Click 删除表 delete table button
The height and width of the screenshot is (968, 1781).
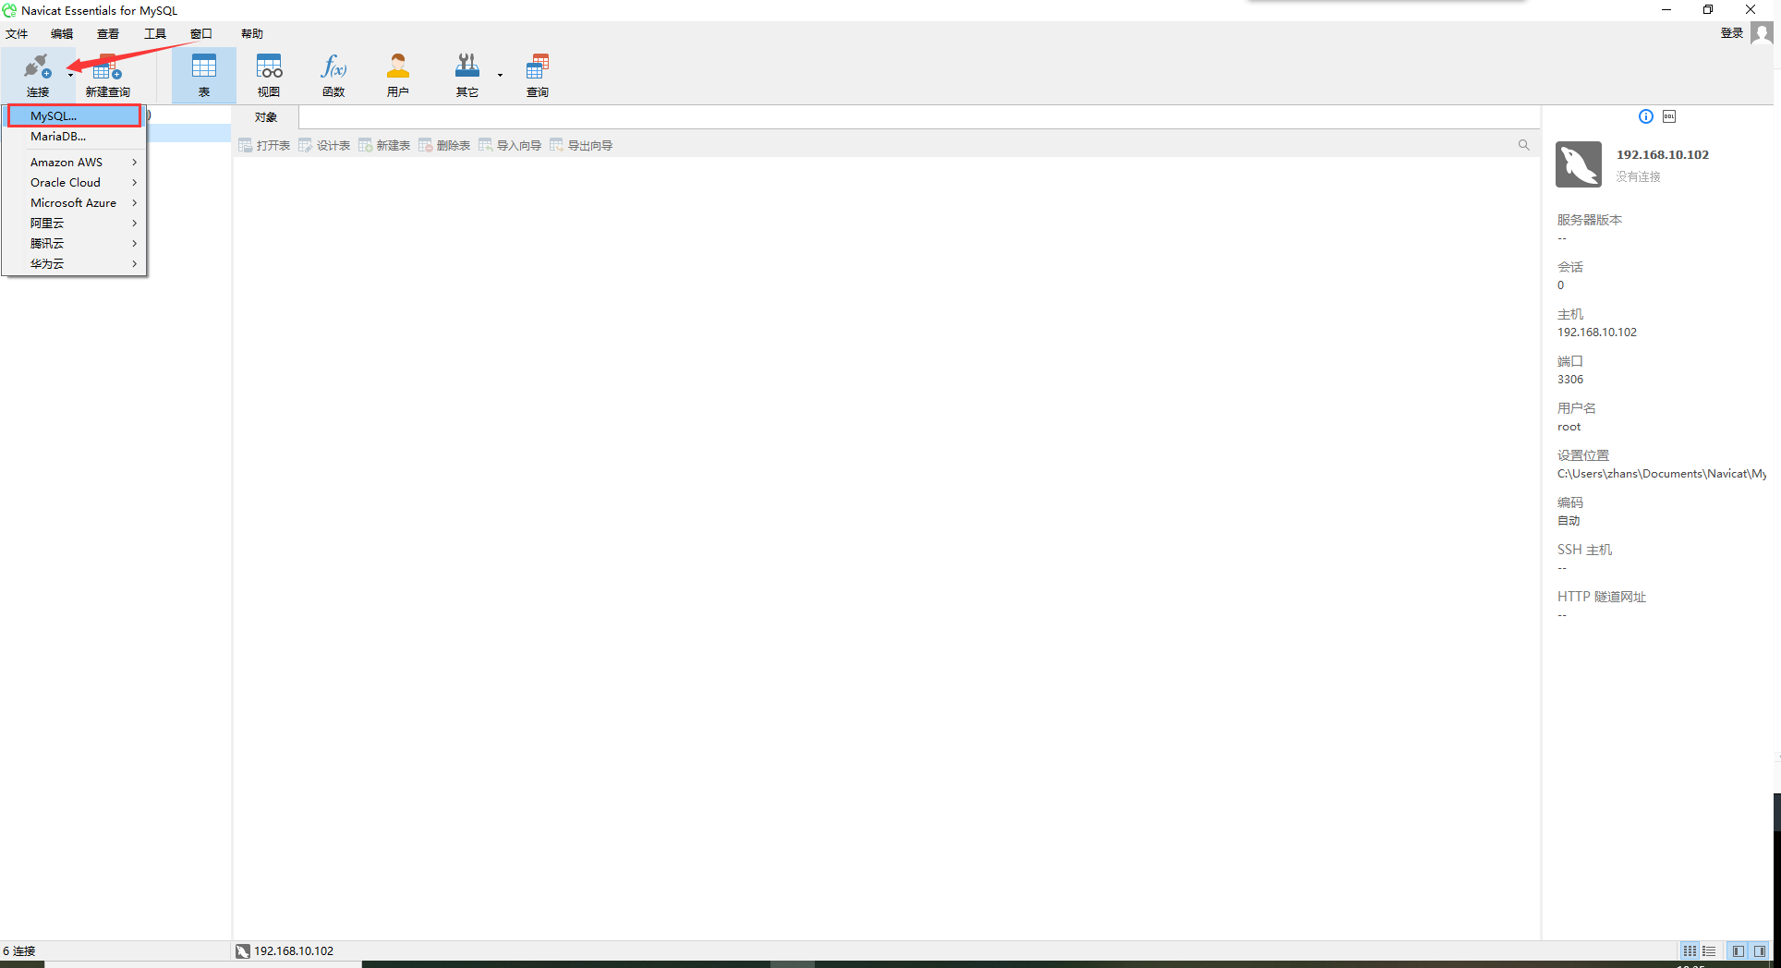click(444, 145)
